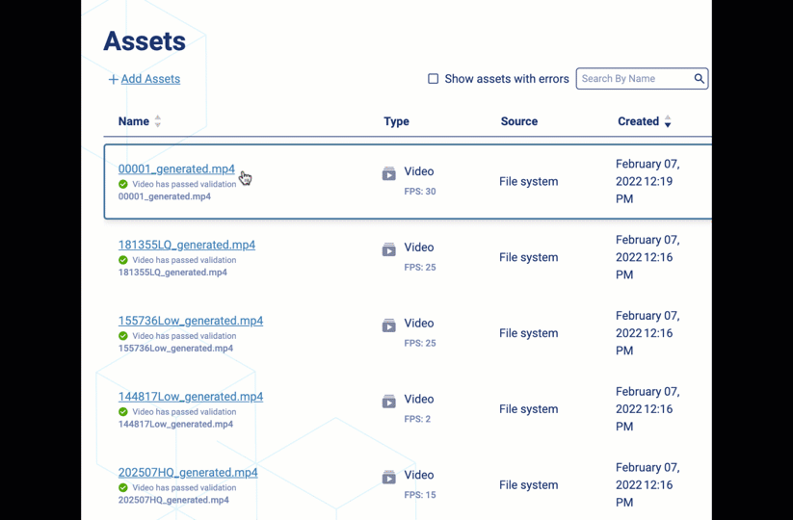Click gray filename text 181355LQ_generated.mp4
This screenshot has width=793, height=520.
coord(172,273)
